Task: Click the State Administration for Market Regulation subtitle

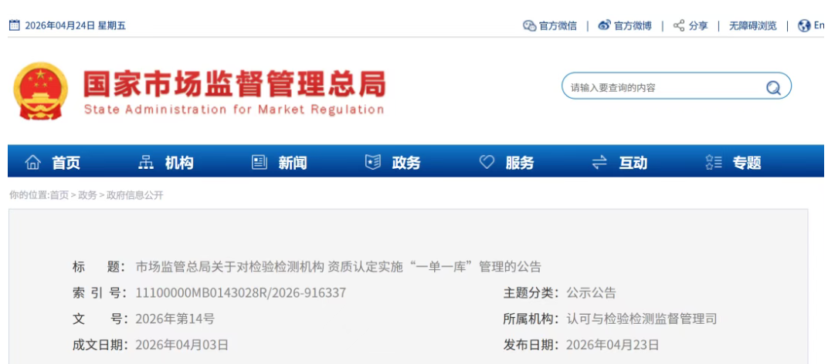Action: click(x=234, y=110)
